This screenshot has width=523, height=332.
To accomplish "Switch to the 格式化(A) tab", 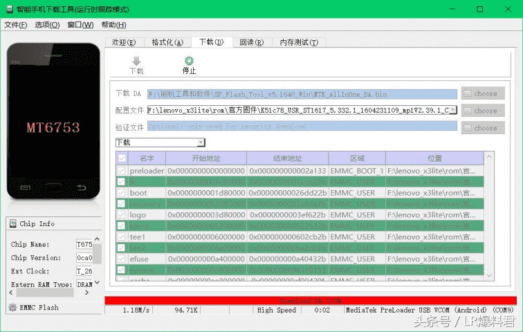I will (167, 42).
